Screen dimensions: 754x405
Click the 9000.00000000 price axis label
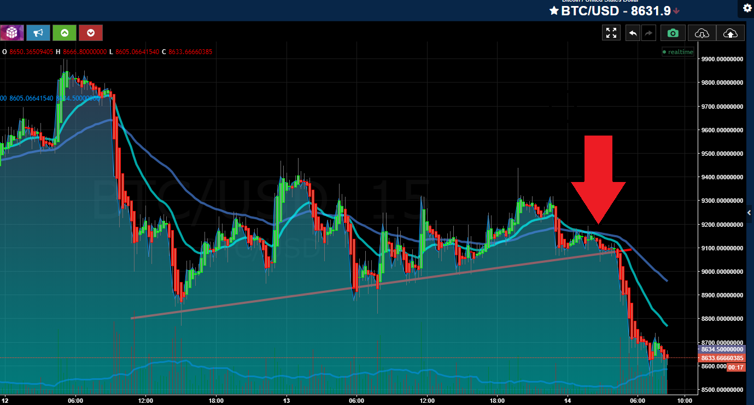click(722, 272)
